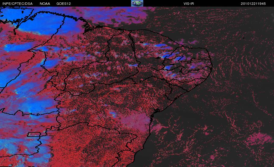The width and height of the screenshot is (274, 167).
Task: Click the CPTEC logo in the header
Action: point(137,3)
